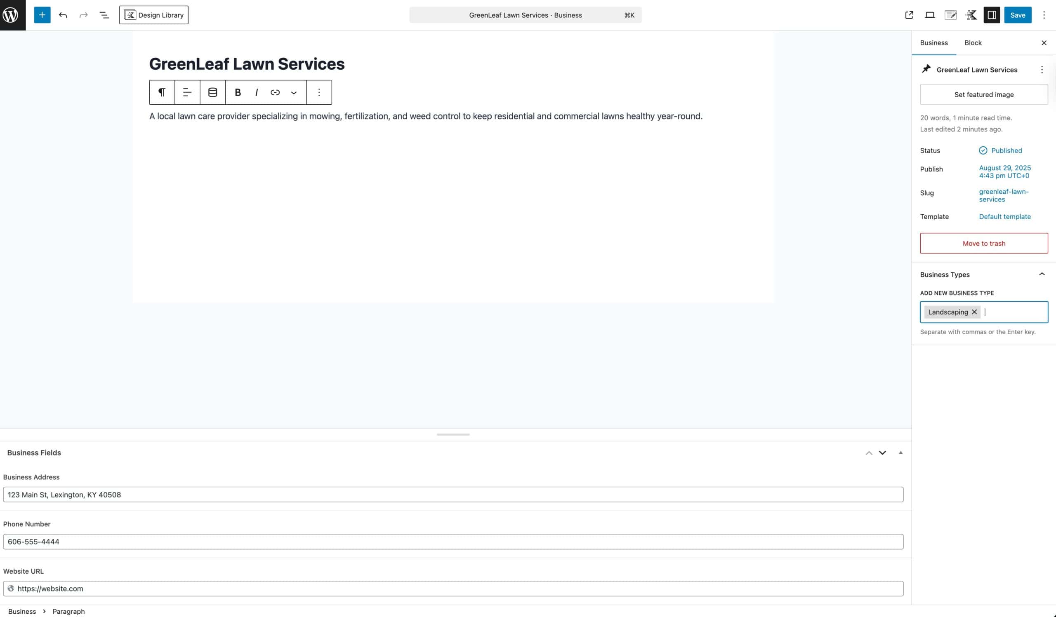Toggle the settings sidebar panel
The image size is (1056, 617).
pyautogui.click(x=992, y=15)
